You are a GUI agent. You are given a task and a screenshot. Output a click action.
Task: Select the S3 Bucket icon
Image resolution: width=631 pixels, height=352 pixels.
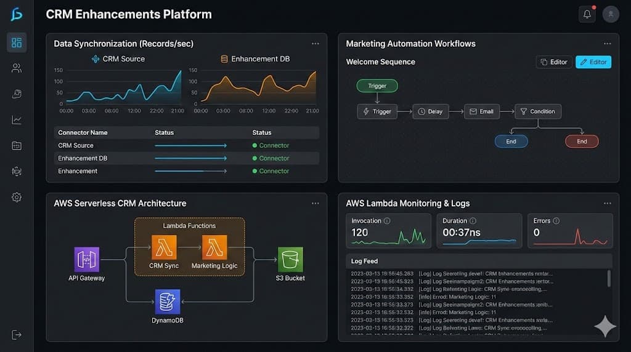pos(290,259)
